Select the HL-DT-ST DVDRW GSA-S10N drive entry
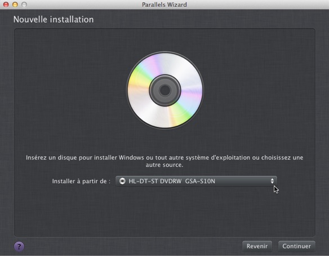The image size is (329, 256). coord(172,181)
